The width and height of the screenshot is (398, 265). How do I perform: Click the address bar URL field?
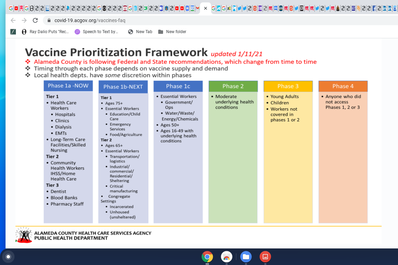[x=207, y=20]
